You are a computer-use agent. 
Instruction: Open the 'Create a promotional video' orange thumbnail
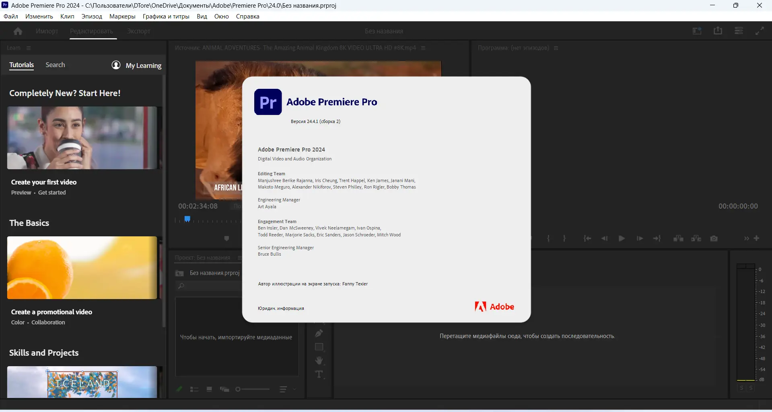82,268
